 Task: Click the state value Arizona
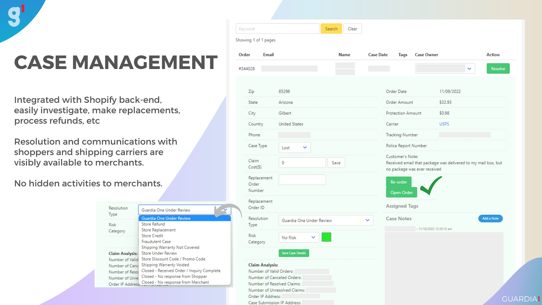[285, 103]
